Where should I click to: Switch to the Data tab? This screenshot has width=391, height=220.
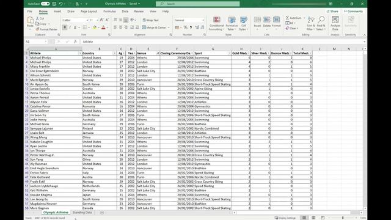(125, 11)
